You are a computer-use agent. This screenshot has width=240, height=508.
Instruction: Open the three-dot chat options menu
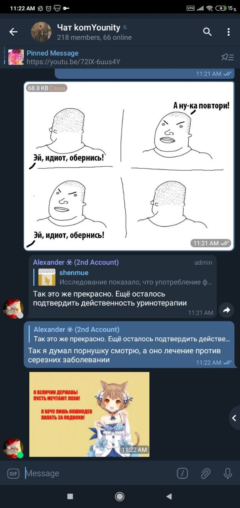[x=229, y=32]
